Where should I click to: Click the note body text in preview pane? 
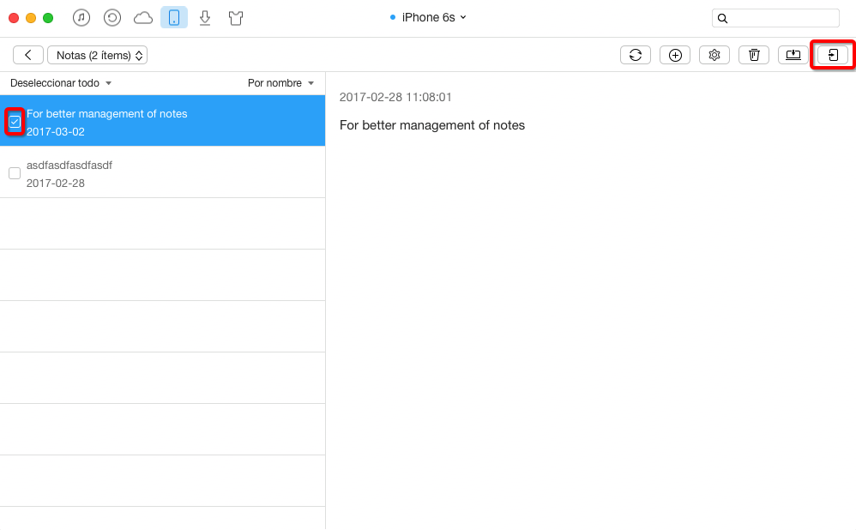point(432,125)
